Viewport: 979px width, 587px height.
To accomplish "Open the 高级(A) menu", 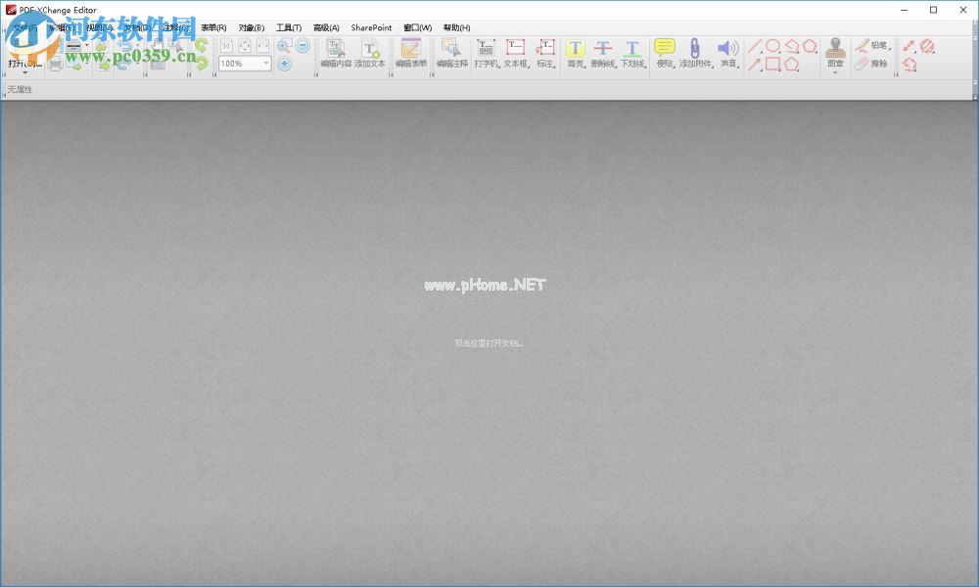I will [x=326, y=27].
